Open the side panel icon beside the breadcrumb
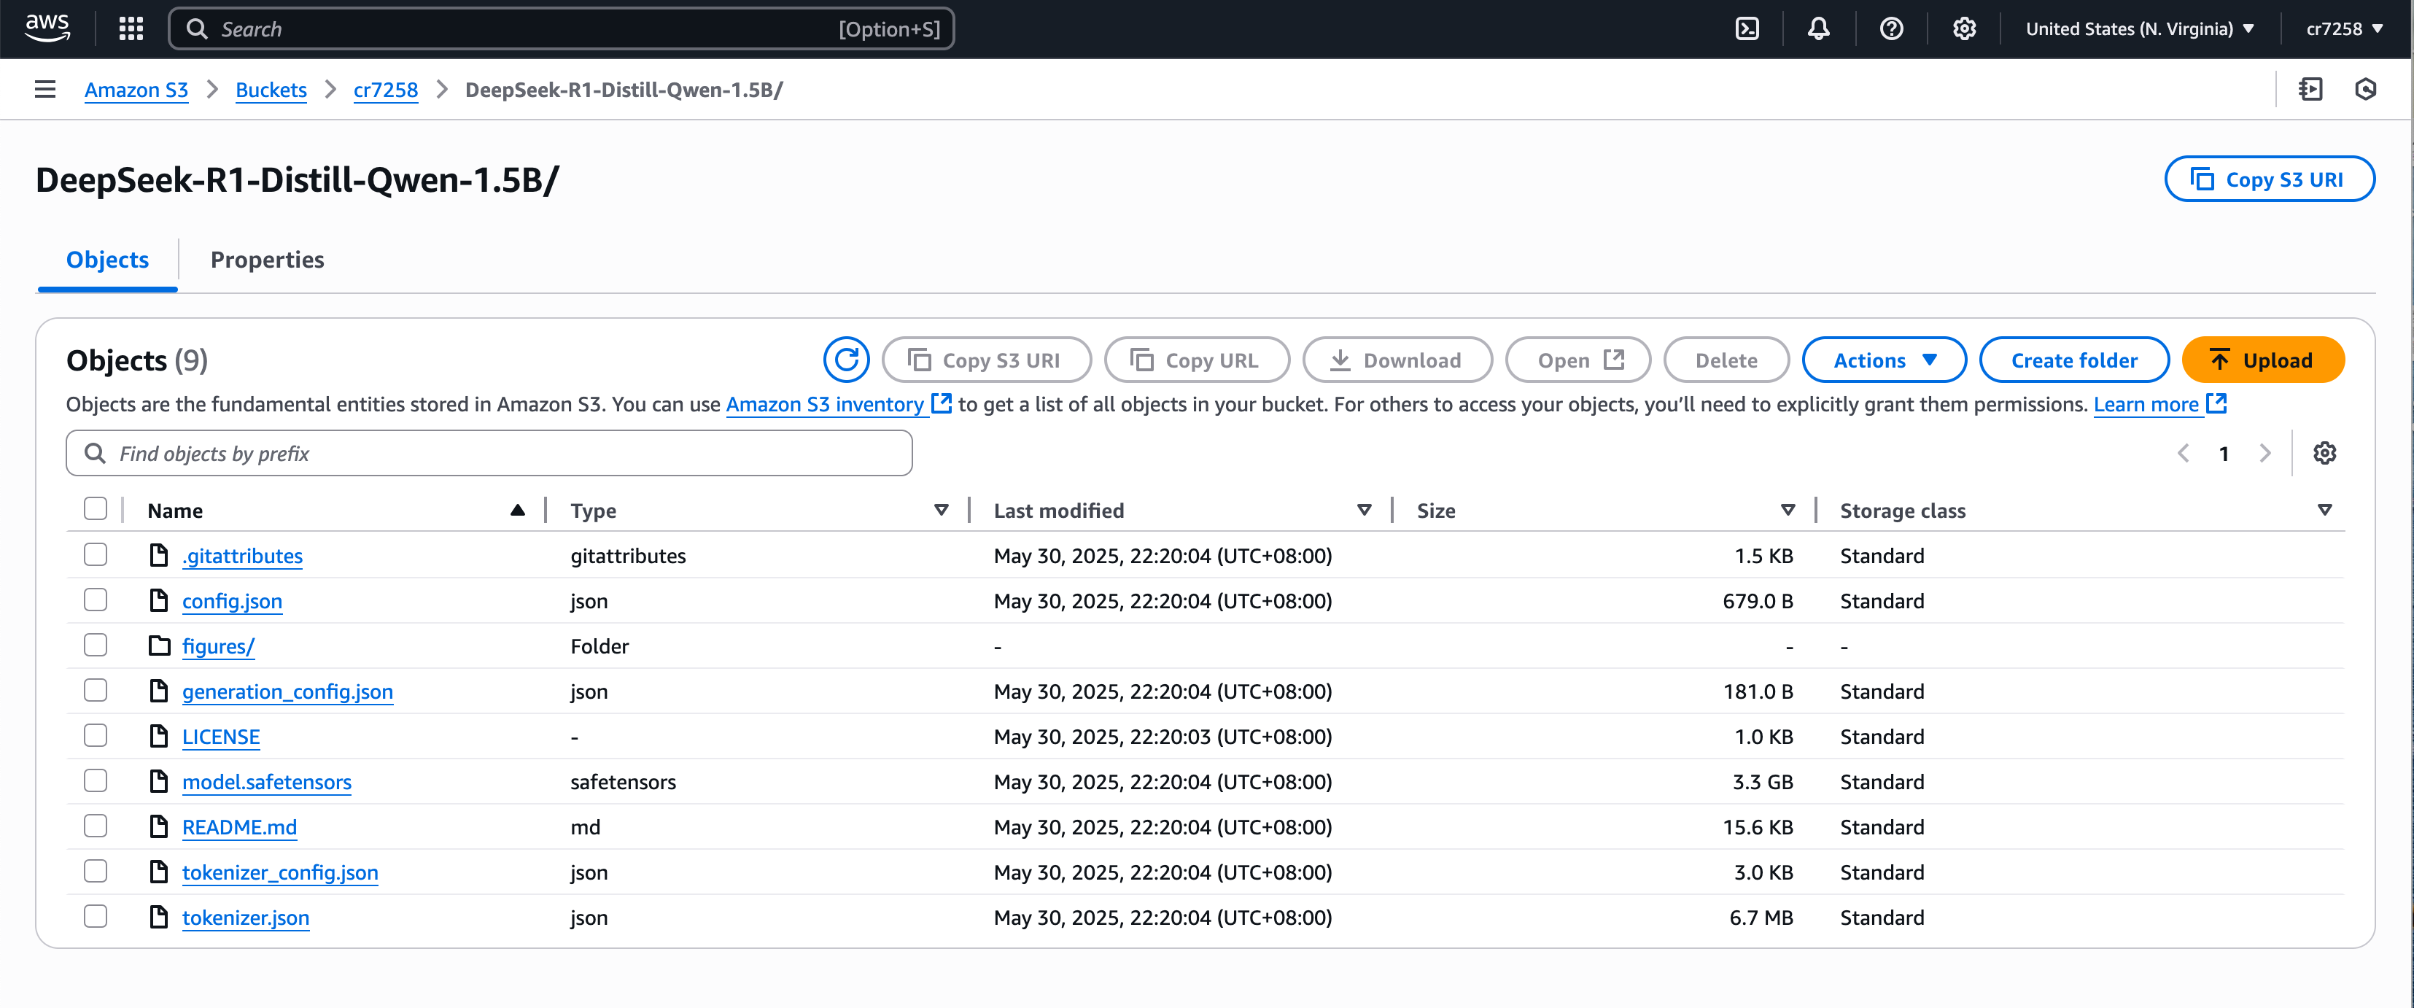This screenshot has width=2414, height=1008. (x=2311, y=89)
